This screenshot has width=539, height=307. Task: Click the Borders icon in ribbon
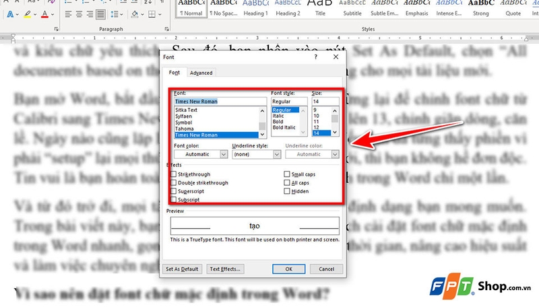pyautogui.click(x=152, y=14)
